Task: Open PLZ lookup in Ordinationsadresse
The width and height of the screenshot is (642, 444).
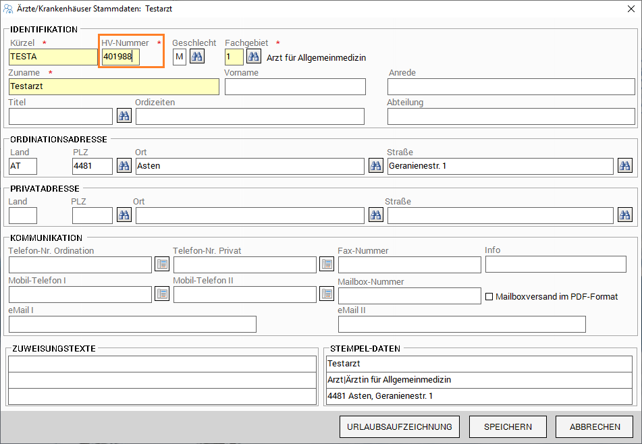Action: 124,165
